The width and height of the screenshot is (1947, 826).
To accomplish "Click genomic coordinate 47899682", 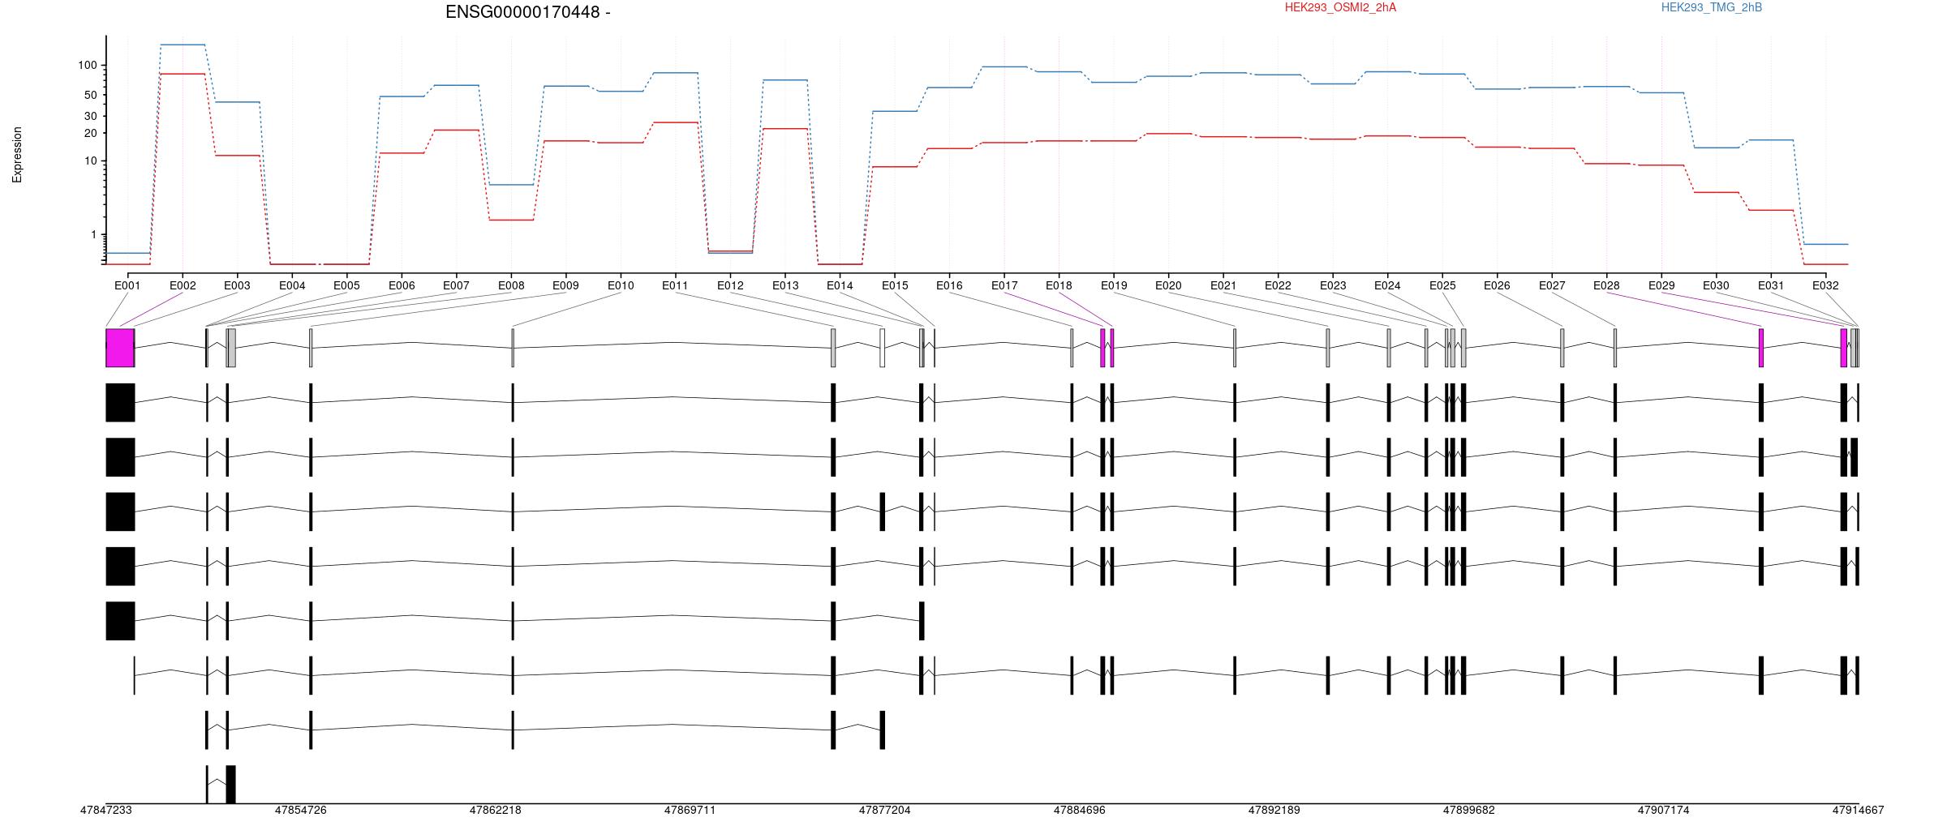I will [x=1469, y=810].
